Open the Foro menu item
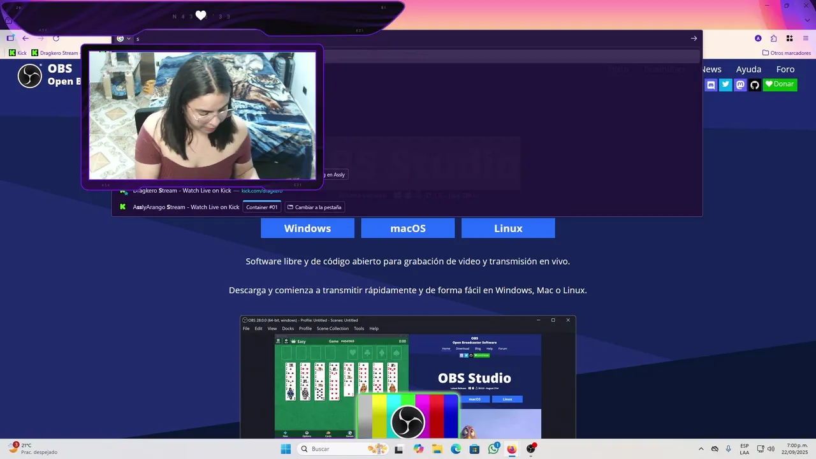The height and width of the screenshot is (459, 816). click(x=785, y=69)
